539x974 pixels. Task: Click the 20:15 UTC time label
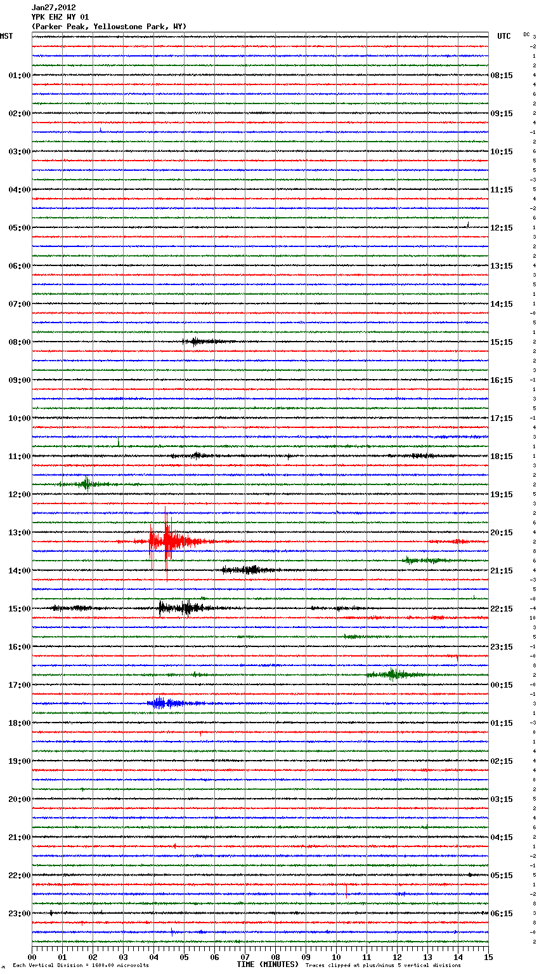coord(502,533)
